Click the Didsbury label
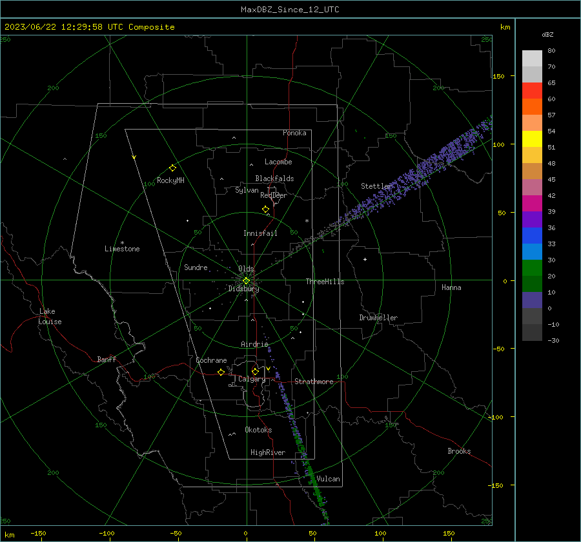Image resolution: width=581 pixels, height=542 pixels. point(243,289)
